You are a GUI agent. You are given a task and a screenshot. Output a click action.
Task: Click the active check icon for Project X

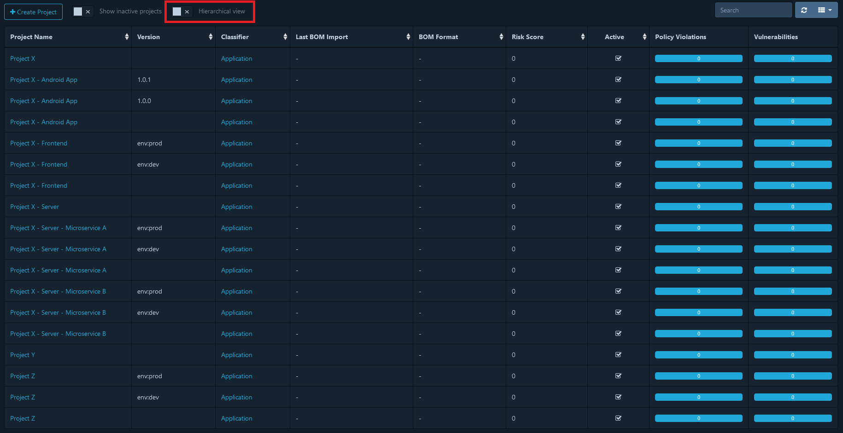618,58
